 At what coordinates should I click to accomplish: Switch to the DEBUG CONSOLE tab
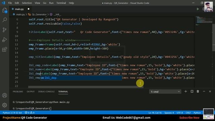click(46, 91)
